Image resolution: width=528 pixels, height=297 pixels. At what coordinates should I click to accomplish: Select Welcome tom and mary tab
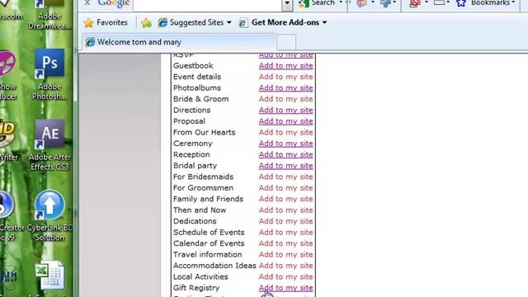pos(178,42)
